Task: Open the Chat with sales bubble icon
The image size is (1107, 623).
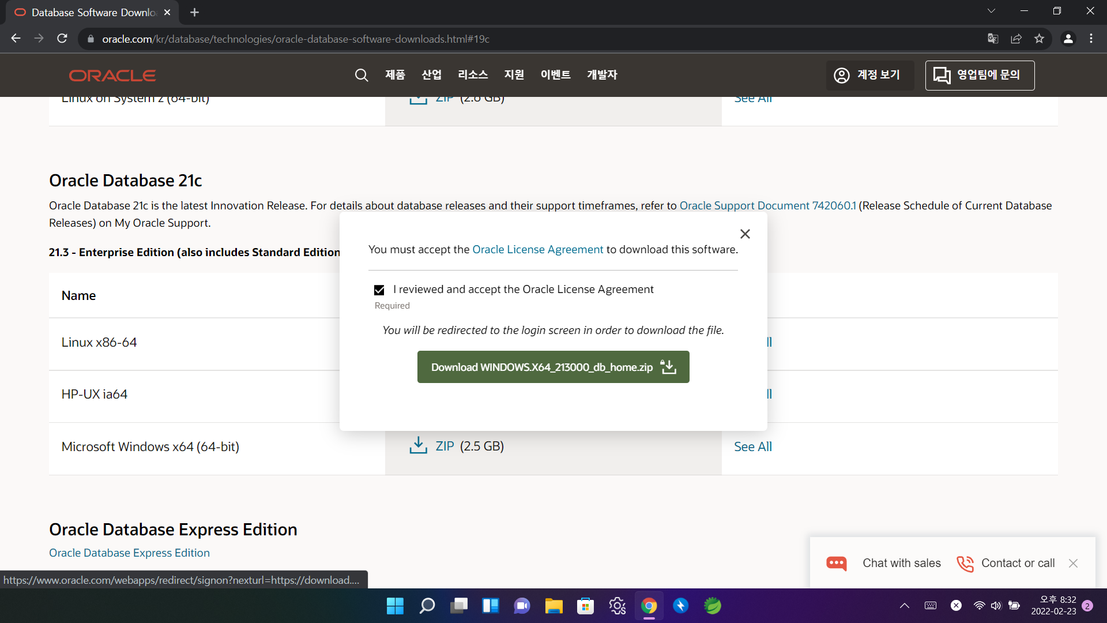Action: 836,563
